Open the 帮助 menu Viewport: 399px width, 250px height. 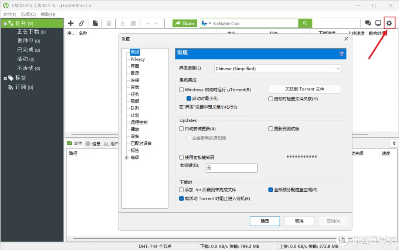coord(48,14)
